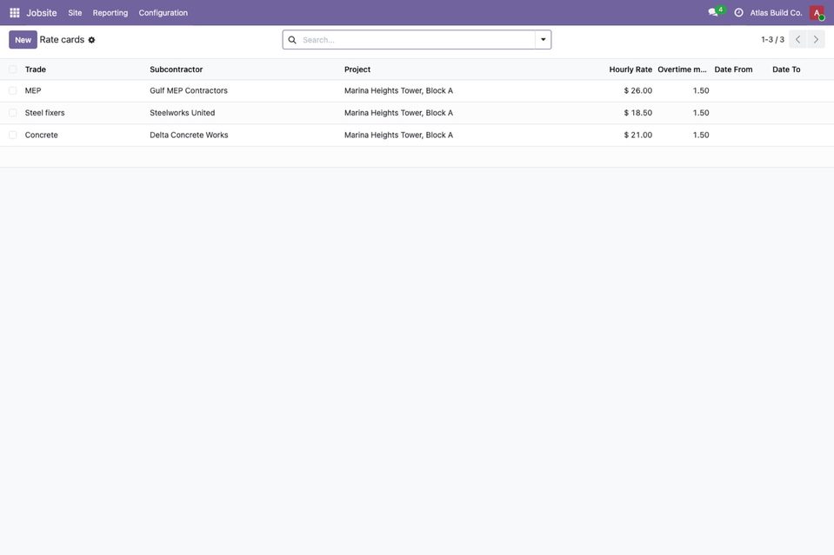Sort by Subcontractor column header
This screenshot has height=555, width=834.
(x=176, y=69)
